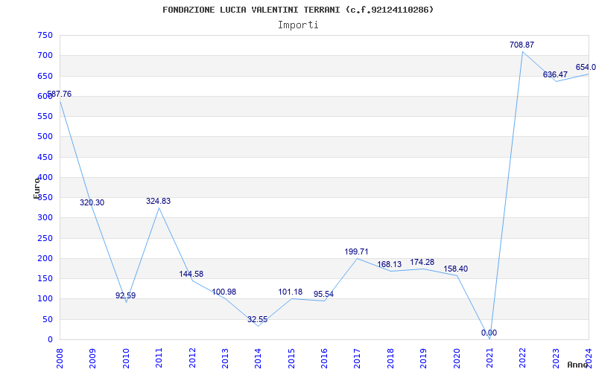Click the year 2008 axis label
The image size is (596, 372).
pyautogui.click(x=60, y=359)
